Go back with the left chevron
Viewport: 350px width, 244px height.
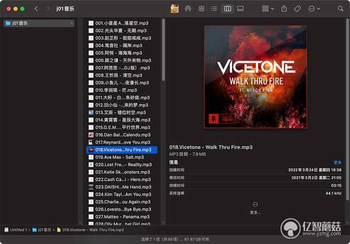(x=37, y=9)
